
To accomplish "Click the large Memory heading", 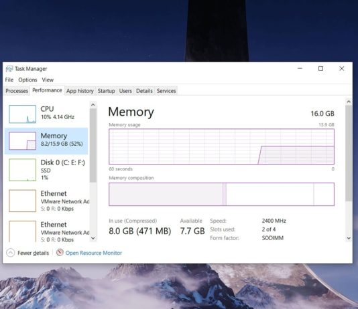I will [131, 112].
